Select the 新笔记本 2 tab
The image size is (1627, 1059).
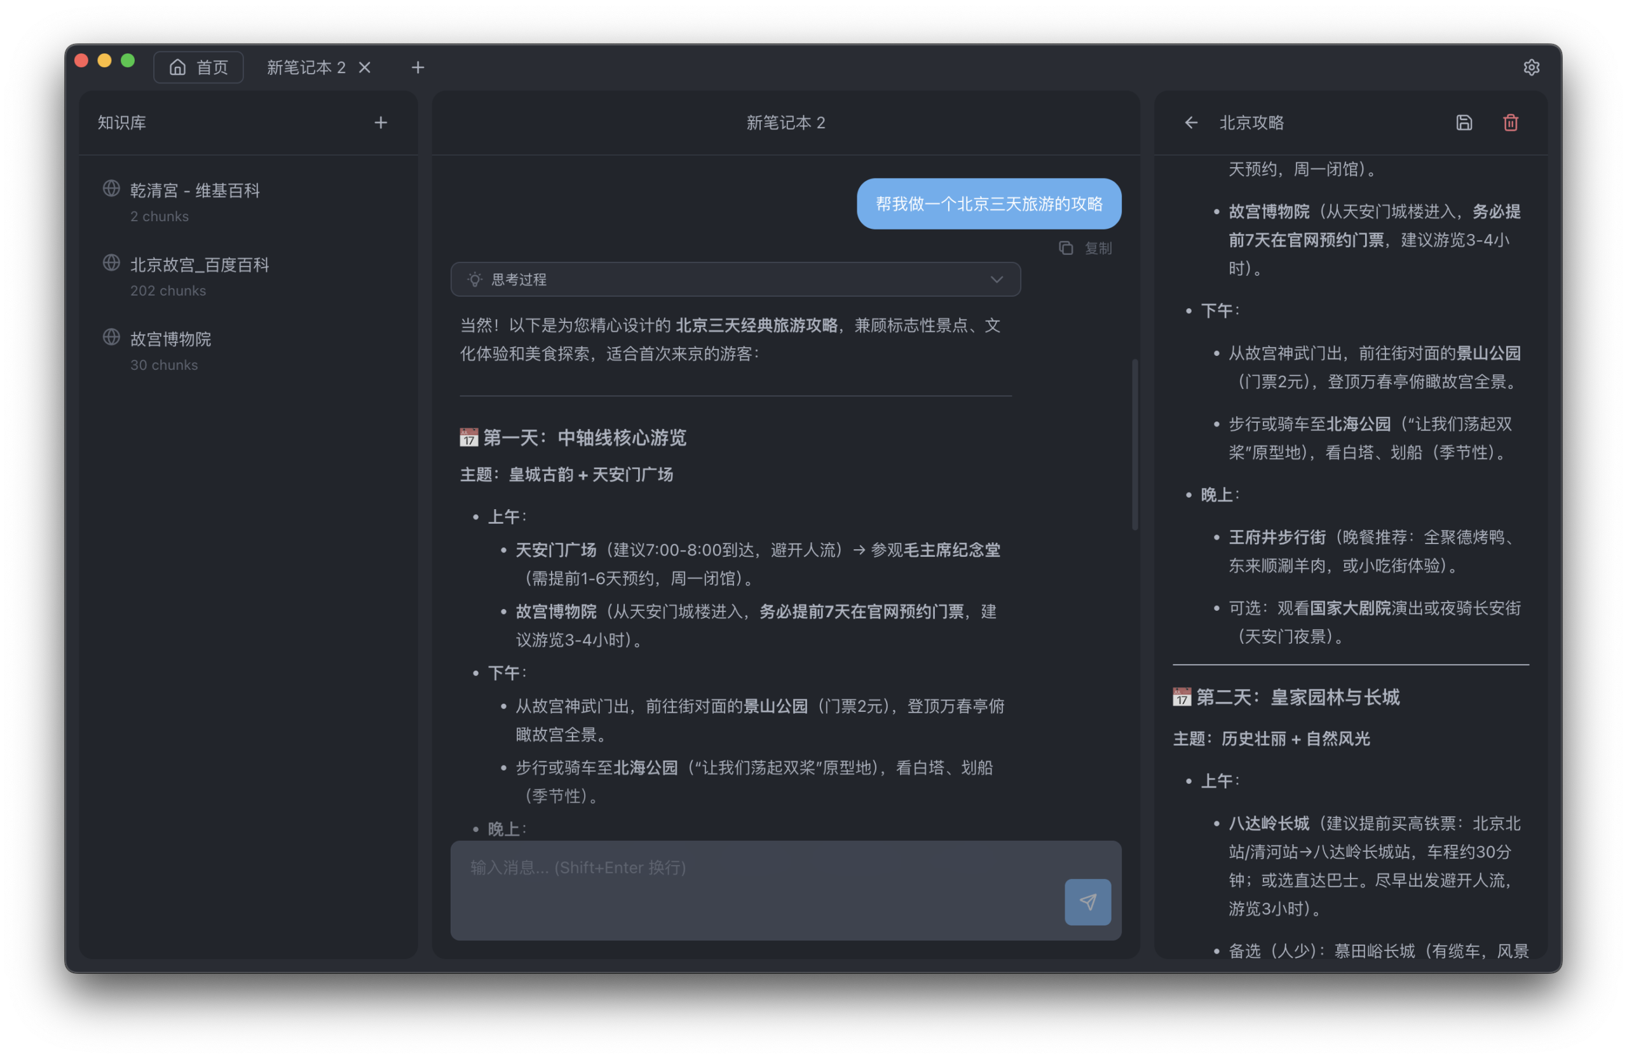306,67
